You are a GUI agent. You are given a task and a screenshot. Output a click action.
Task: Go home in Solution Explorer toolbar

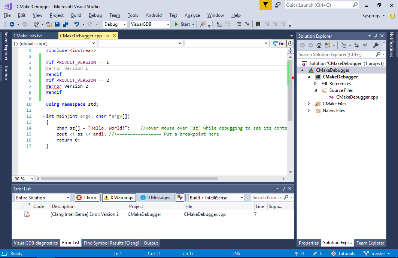tap(319, 45)
